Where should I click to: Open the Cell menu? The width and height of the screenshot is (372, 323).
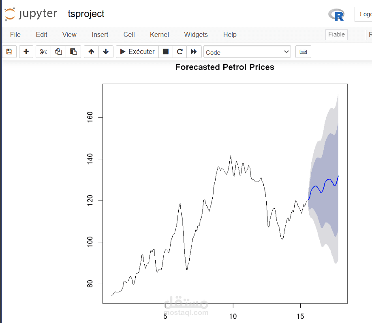[x=129, y=35]
